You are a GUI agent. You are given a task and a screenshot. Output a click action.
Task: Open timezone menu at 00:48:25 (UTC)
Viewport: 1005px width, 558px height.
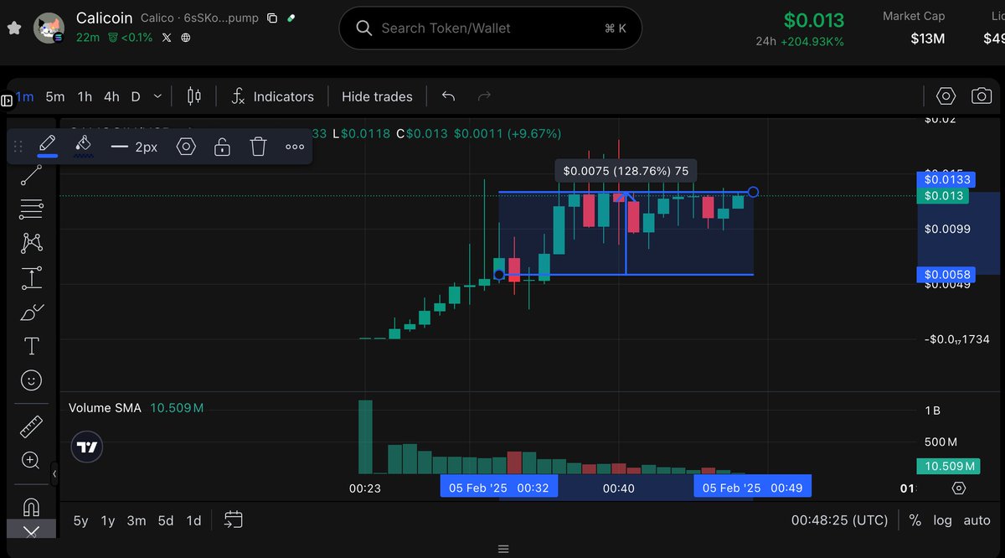[x=839, y=520]
